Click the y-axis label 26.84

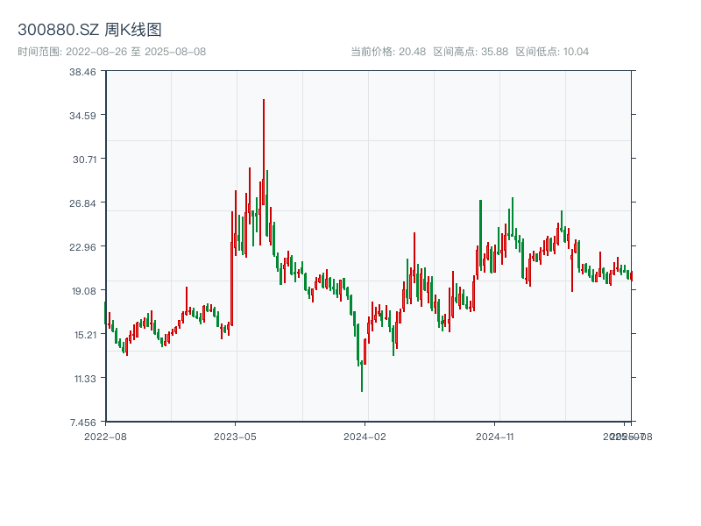[82, 203]
